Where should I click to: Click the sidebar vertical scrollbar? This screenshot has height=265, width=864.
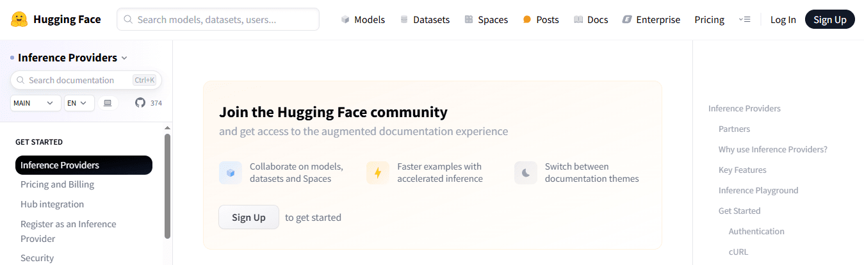click(168, 186)
